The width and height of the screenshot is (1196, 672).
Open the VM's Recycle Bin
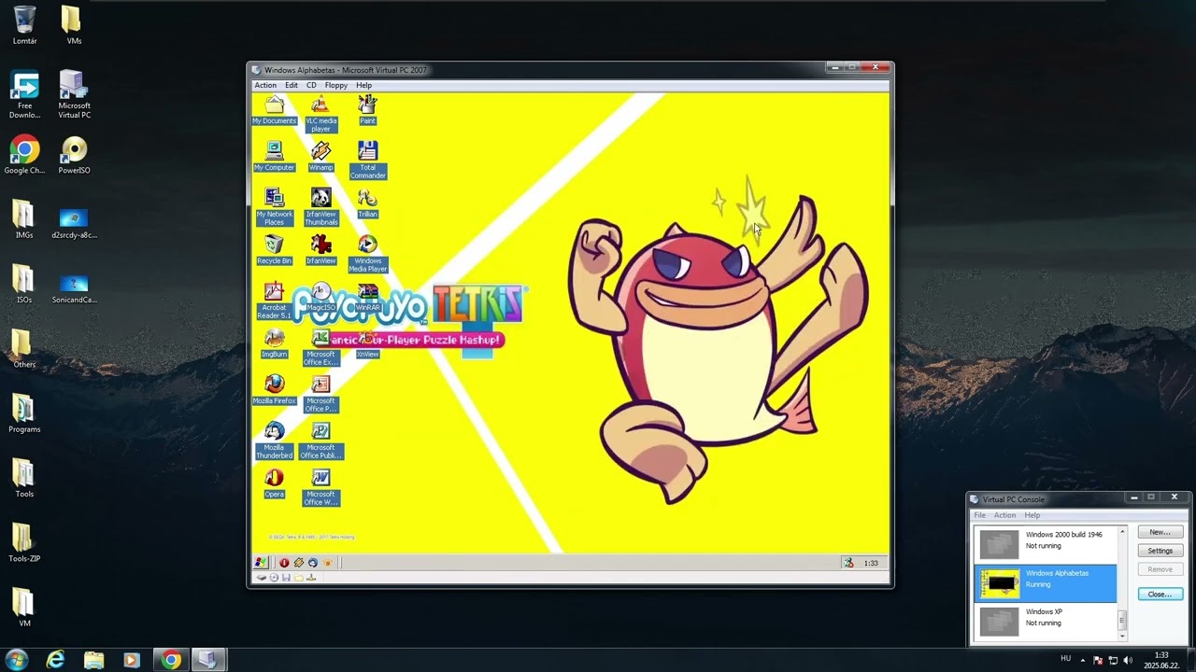(x=274, y=250)
